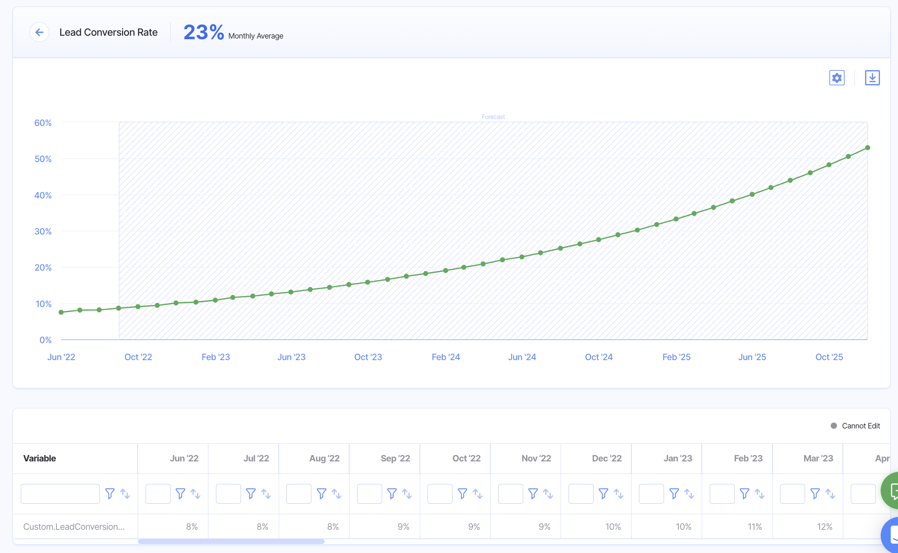Image resolution: width=898 pixels, height=553 pixels.
Task: Click the last data point on chart
Action: 868,148
